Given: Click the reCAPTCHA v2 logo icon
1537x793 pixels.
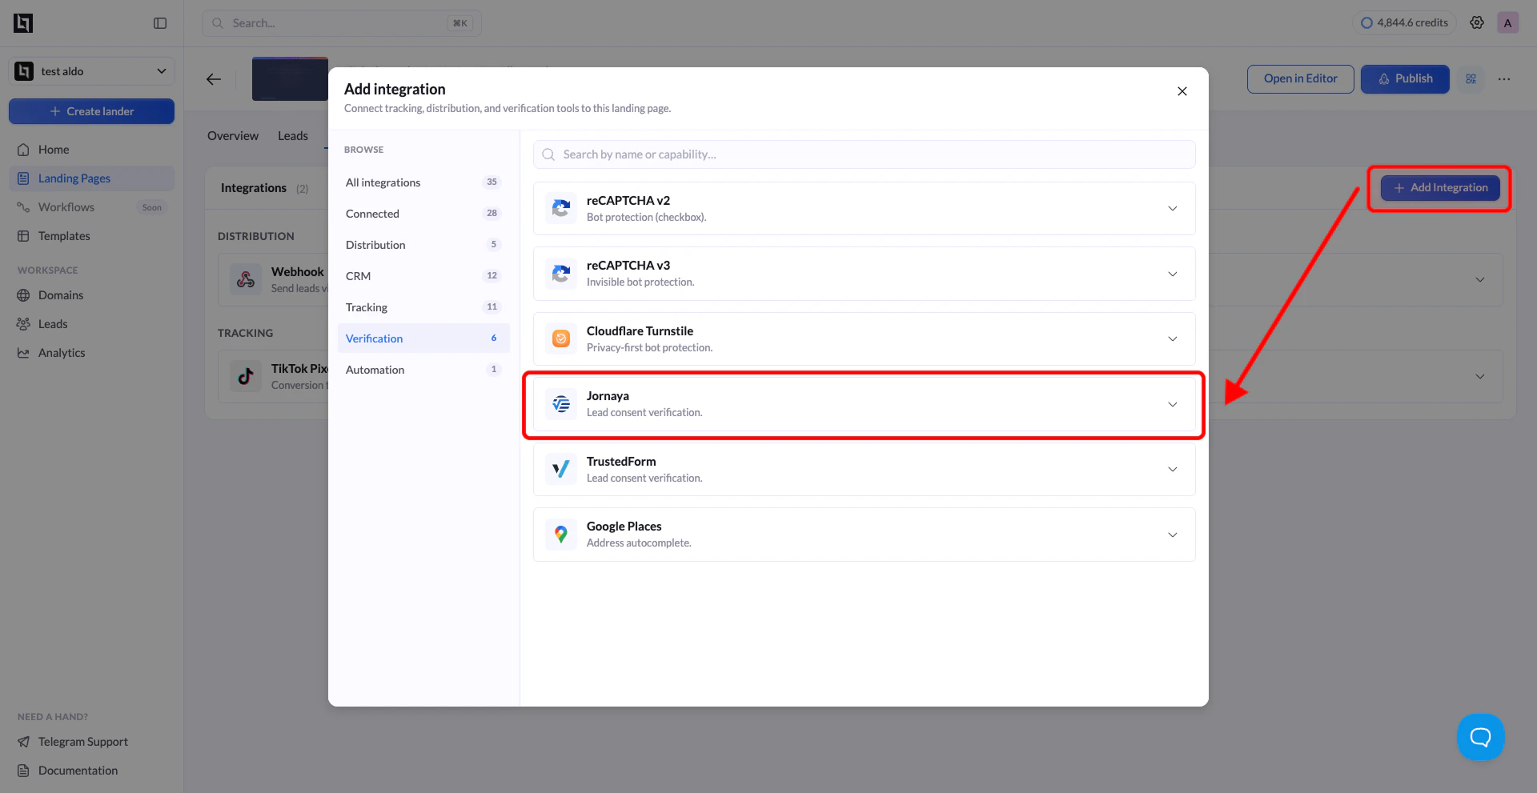Looking at the screenshot, I should tap(561, 208).
